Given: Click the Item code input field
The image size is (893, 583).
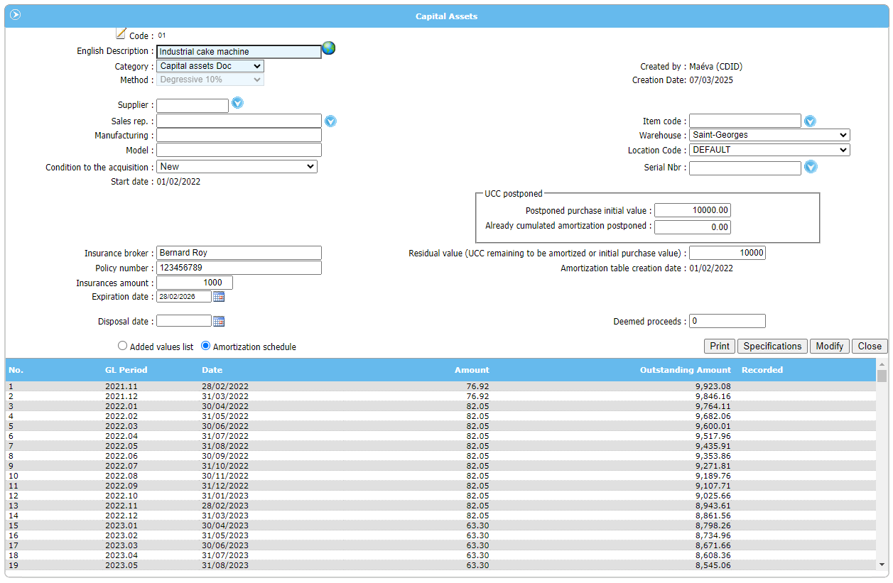Looking at the screenshot, I should click(745, 121).
